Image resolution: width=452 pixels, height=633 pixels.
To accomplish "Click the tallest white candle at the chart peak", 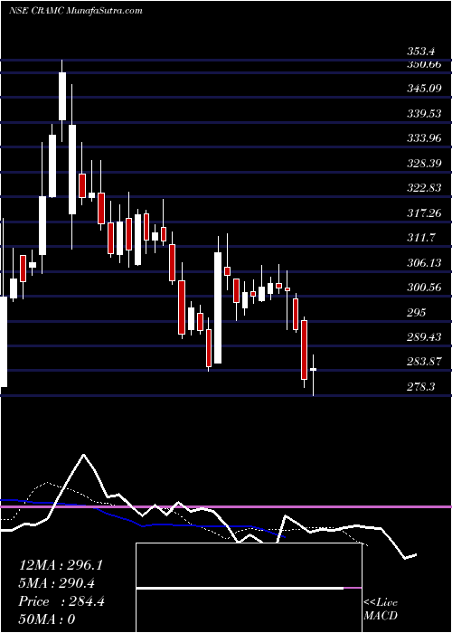I will (62, 96).
